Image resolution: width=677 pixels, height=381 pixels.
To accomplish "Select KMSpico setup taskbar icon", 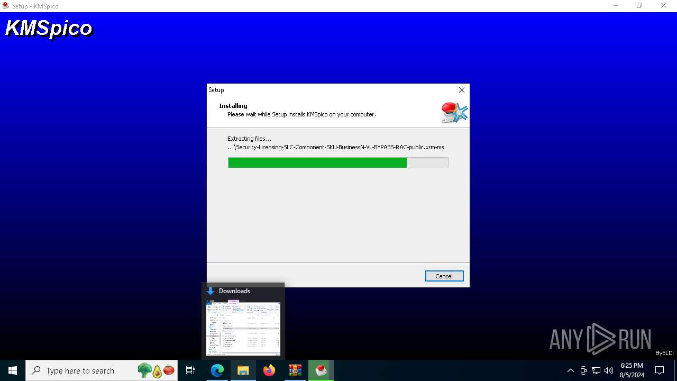I will click(x=321, y=370).
